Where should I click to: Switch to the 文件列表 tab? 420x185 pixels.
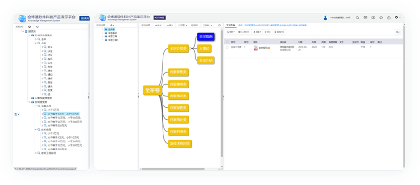point(230,25)
